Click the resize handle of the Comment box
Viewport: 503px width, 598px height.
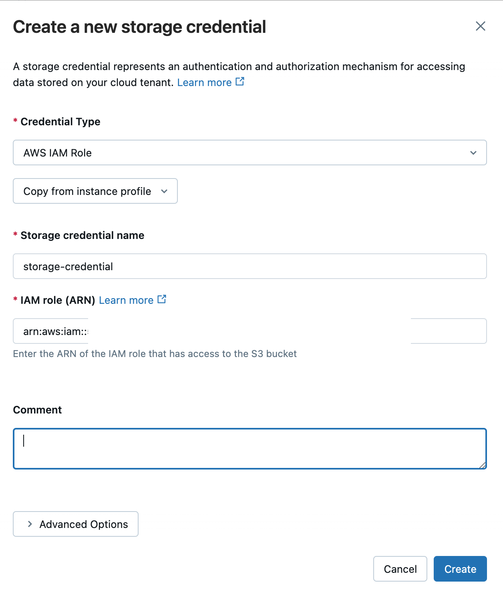click(483, 466)
